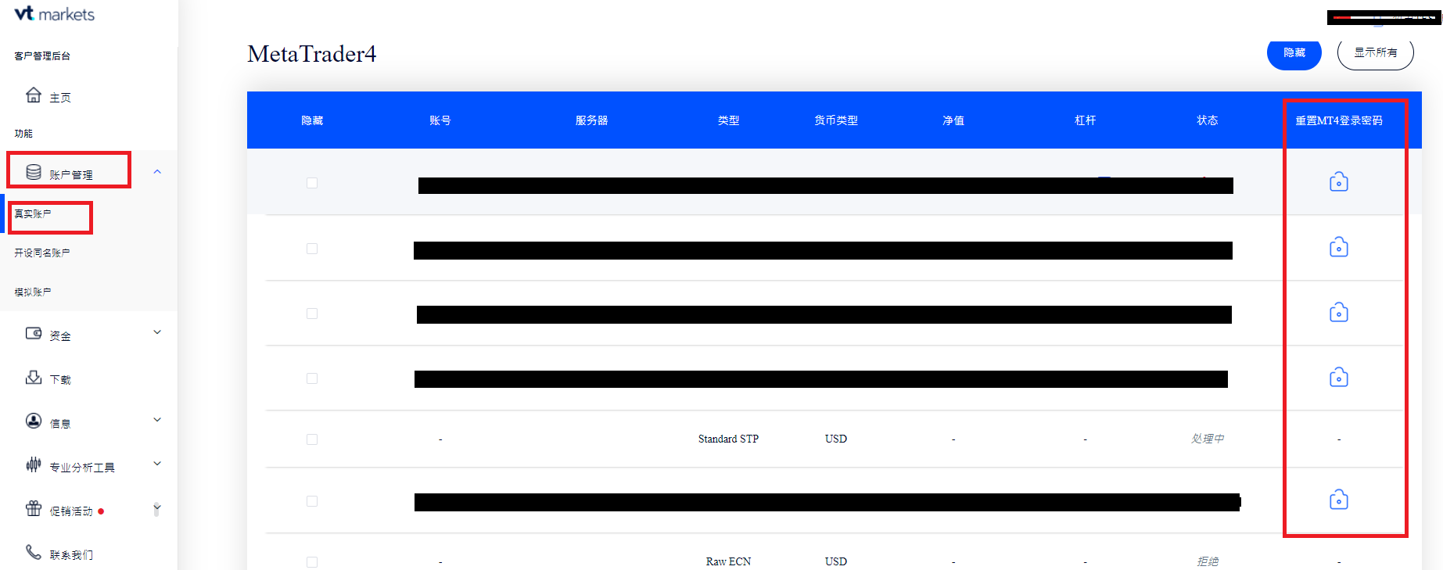
Task: Tick the hide checkbox in the first row
Action: 312,183
